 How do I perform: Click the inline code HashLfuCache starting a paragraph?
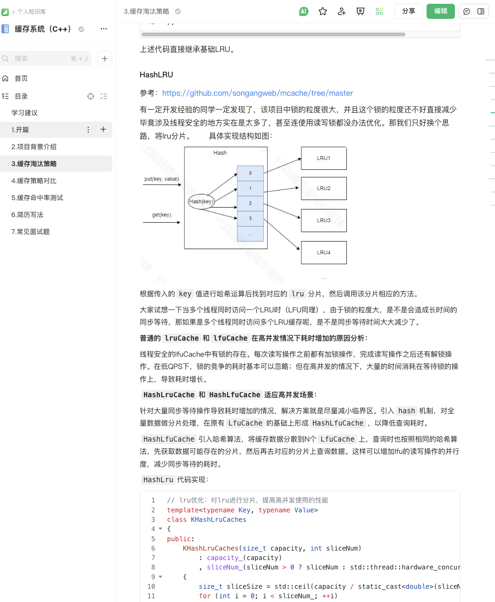(169, 439)
